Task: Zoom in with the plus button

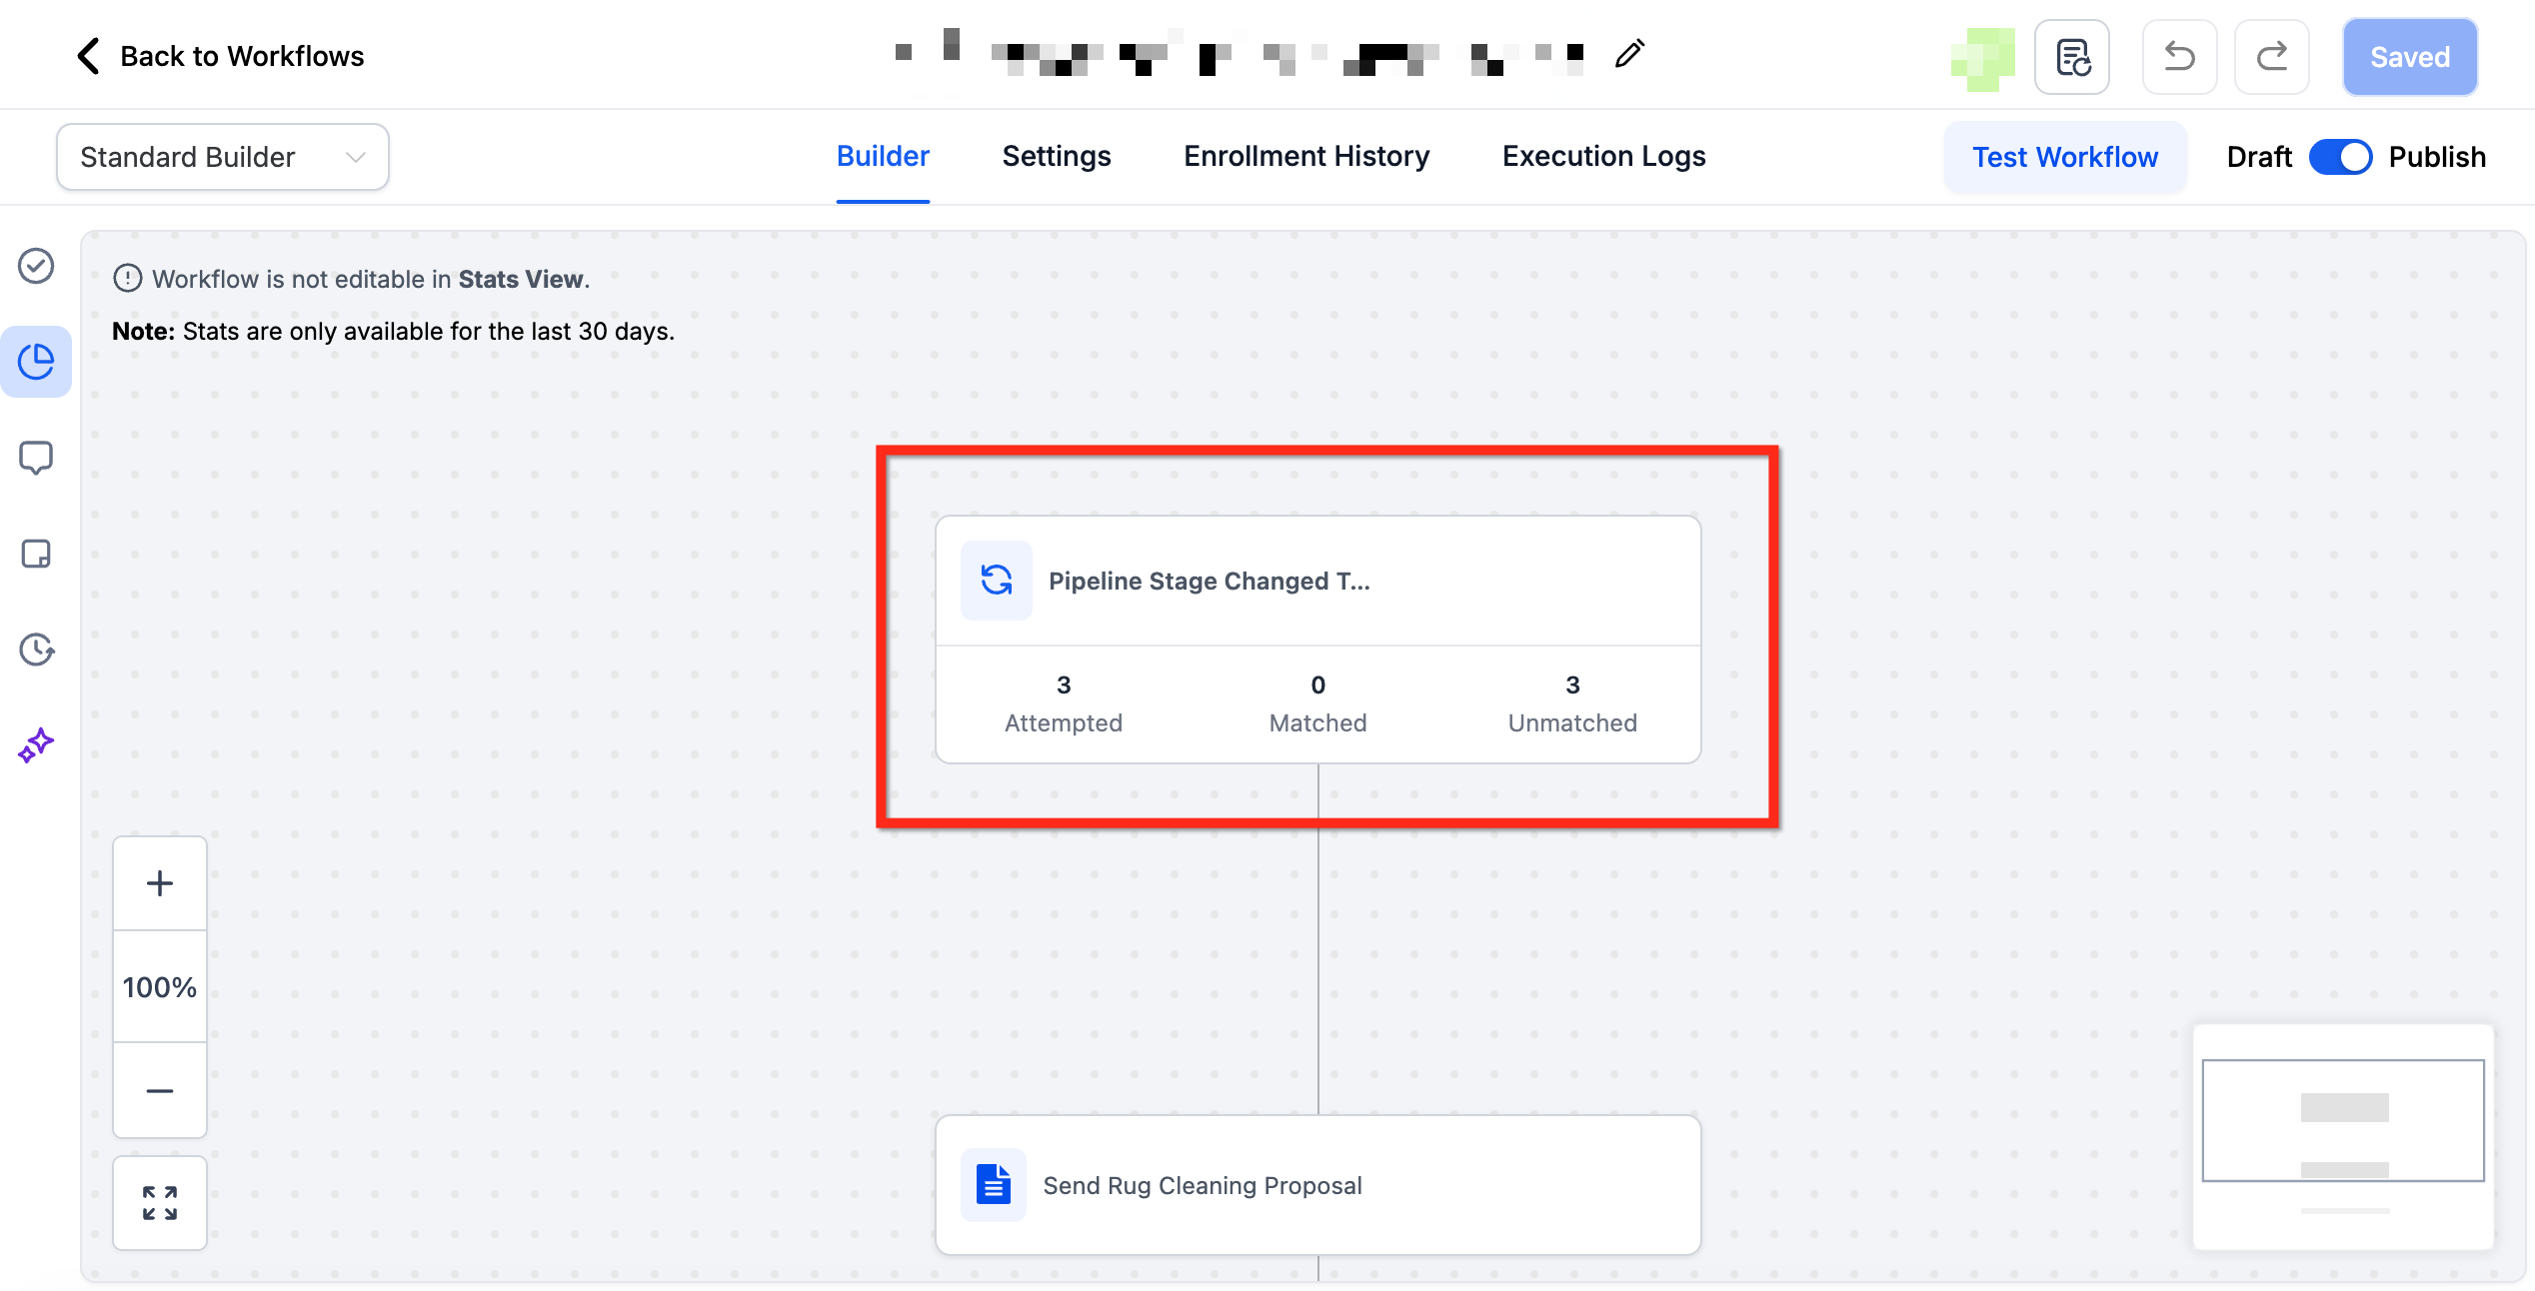Action: (x=160, y=883)
